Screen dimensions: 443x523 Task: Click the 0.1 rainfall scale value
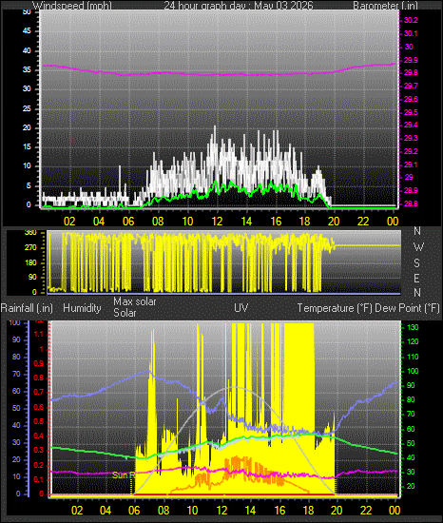point(38,479)
